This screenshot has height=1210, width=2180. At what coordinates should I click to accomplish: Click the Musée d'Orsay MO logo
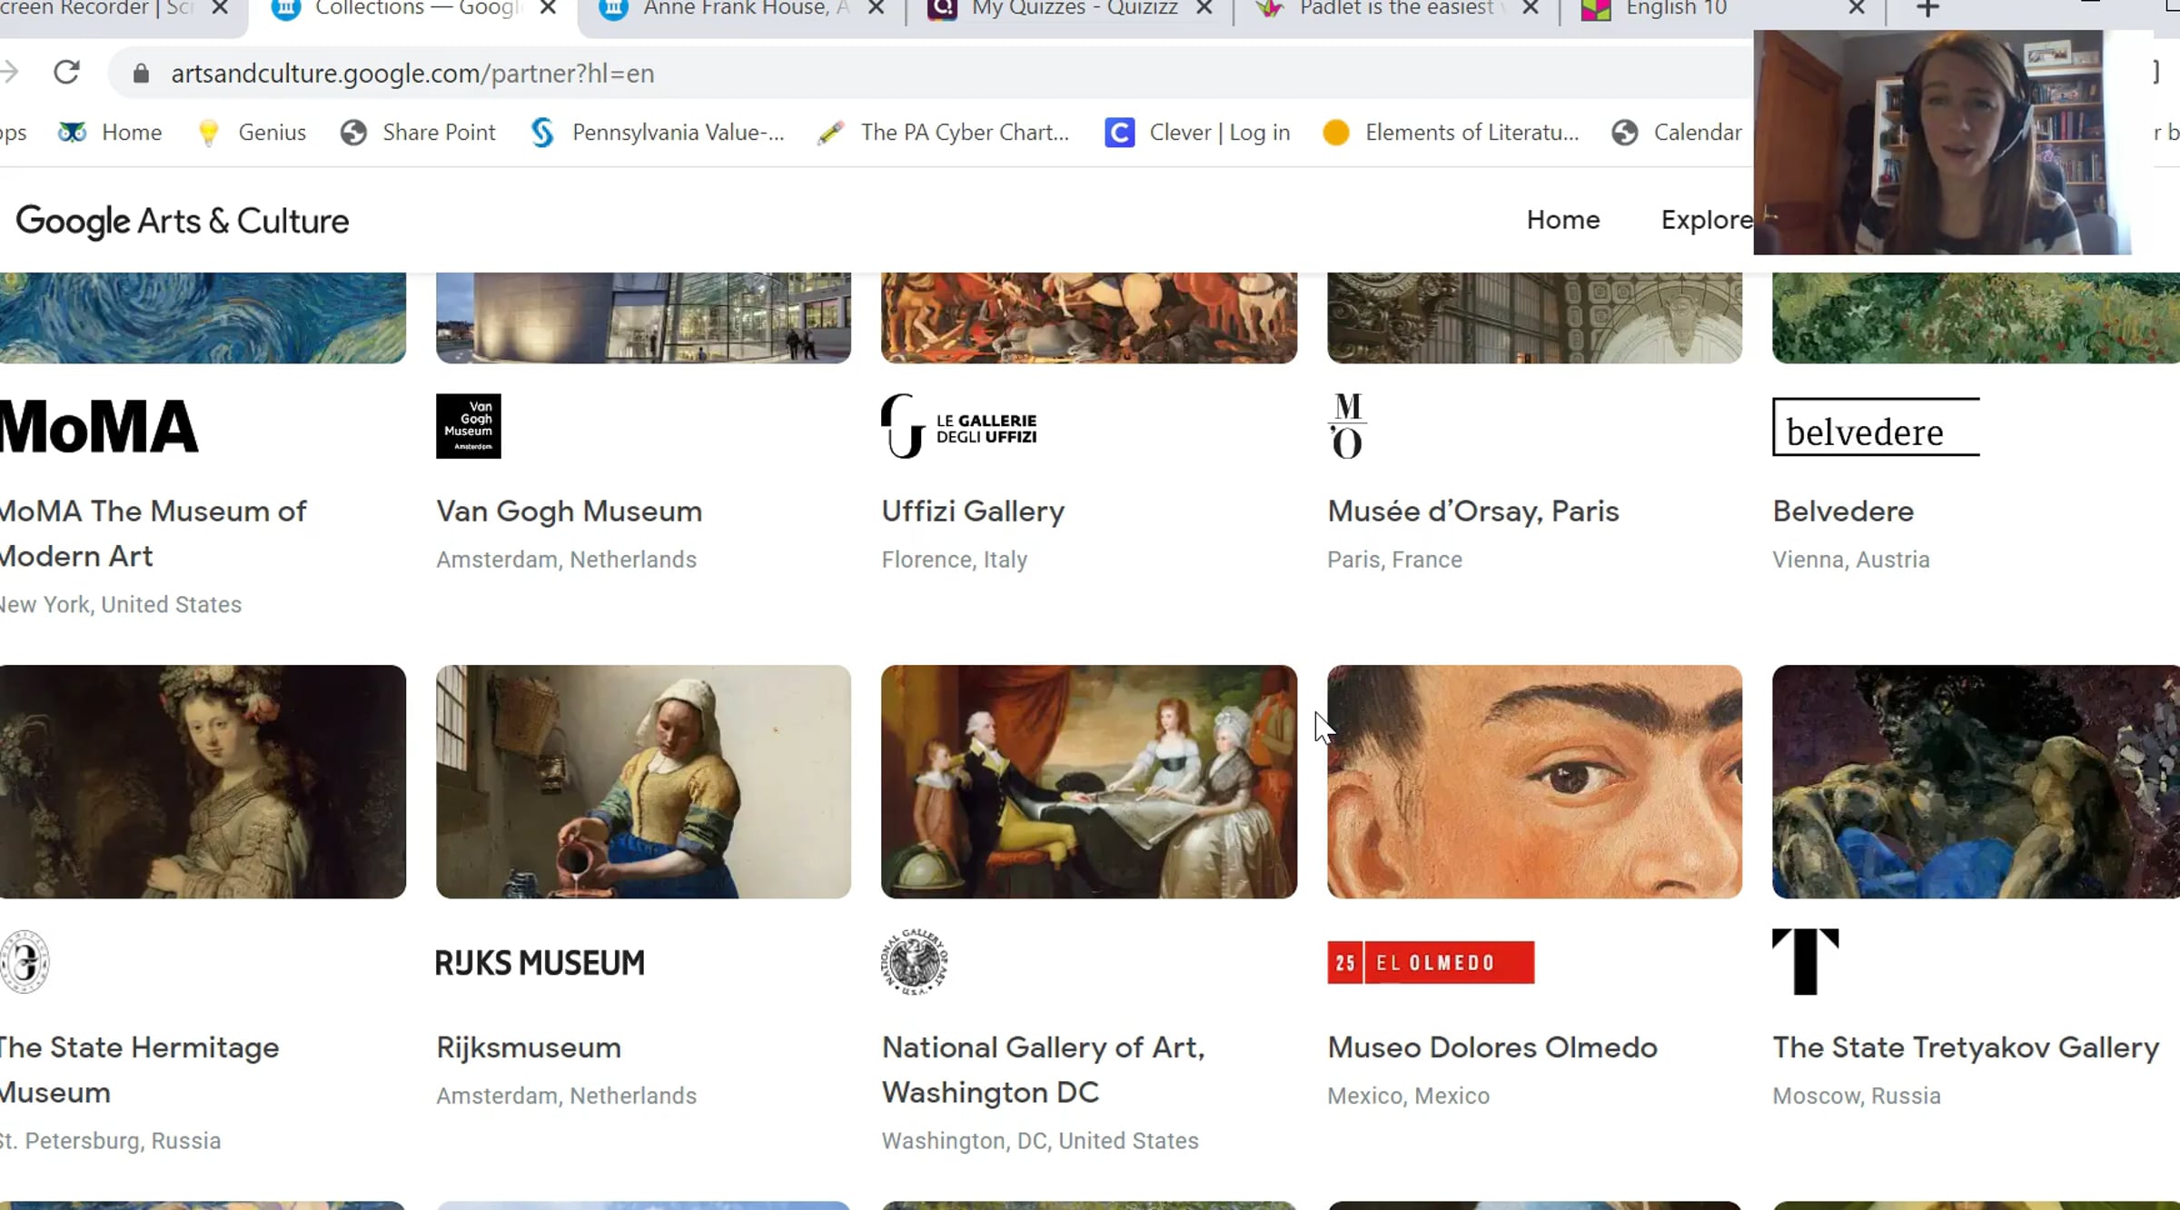point(1347,426)
